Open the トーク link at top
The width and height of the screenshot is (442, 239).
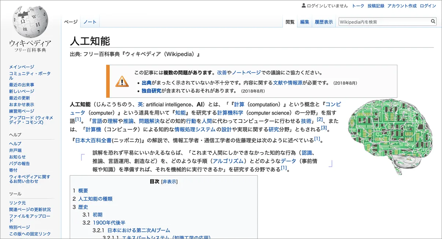358,6
